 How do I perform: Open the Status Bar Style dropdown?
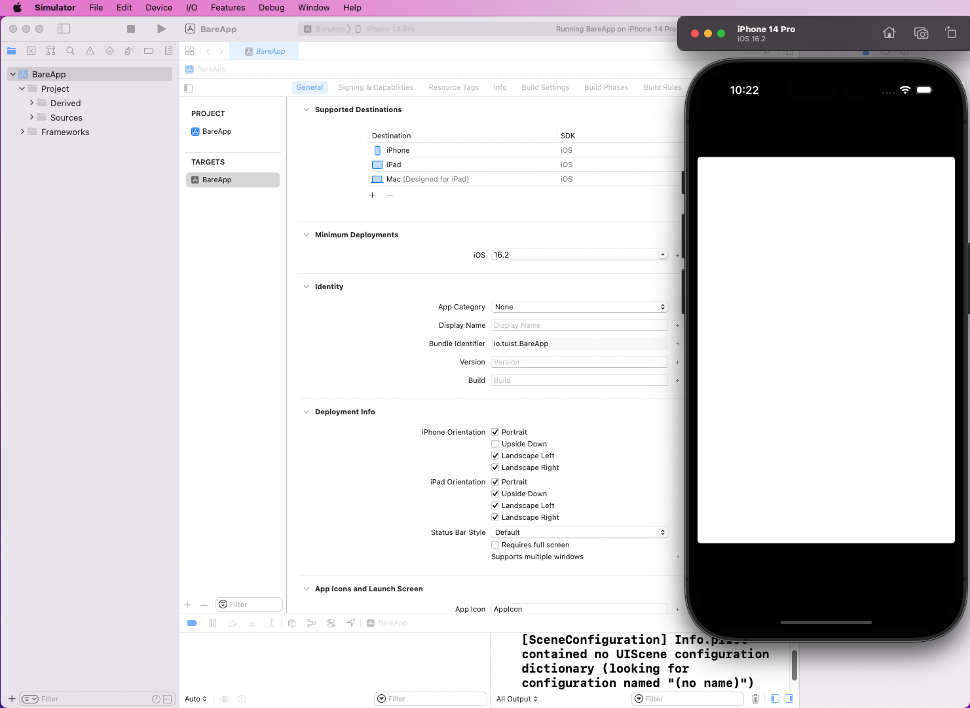click(580, 532)
